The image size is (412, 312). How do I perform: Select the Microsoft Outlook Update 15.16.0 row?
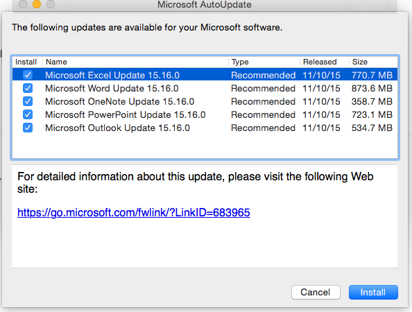(205, 128)
